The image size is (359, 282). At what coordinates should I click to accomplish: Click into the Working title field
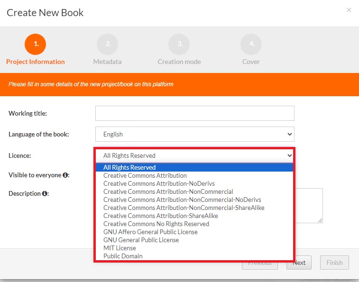(x=194, y=113)
